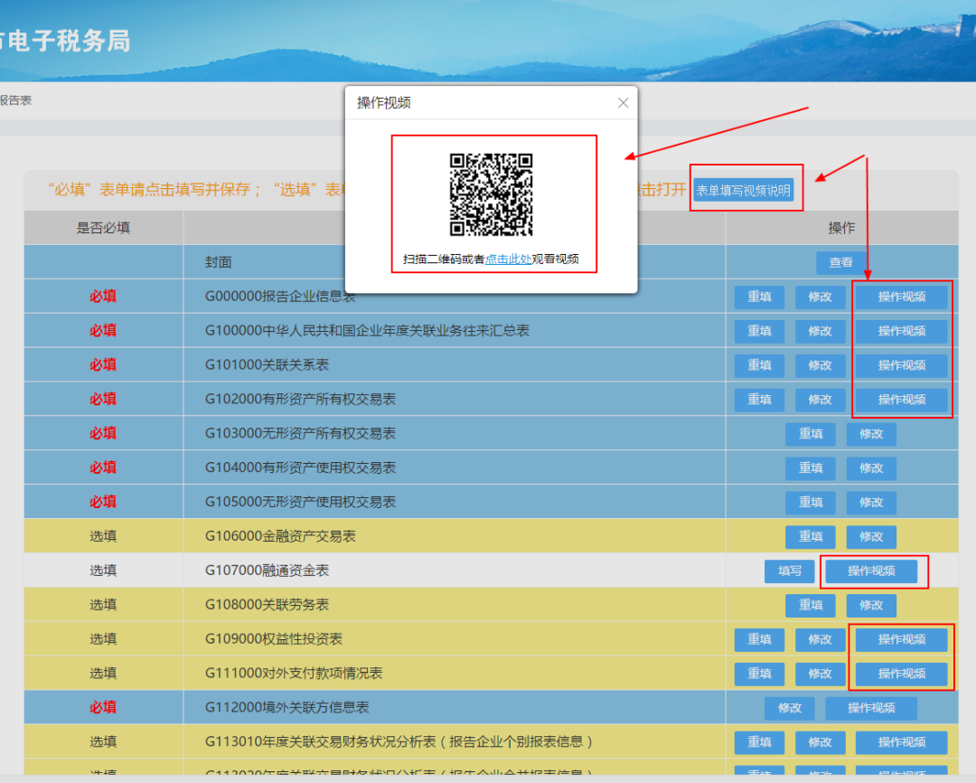This screenshot has width=976, height=783.
Task: Click 修改 for G109000权益性投资表
Action: click(x=820, y=640)
